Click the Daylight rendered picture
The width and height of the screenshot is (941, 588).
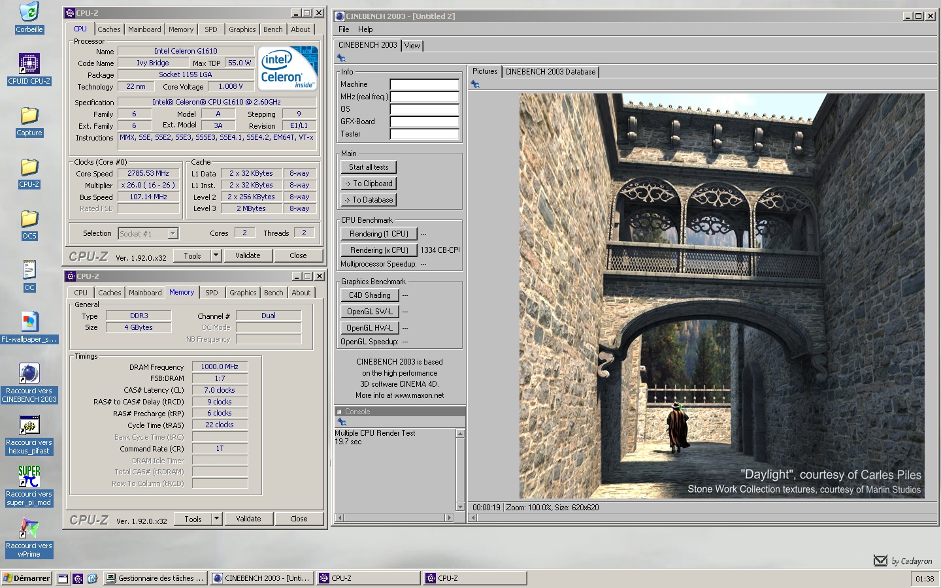(x=721, y=296)
